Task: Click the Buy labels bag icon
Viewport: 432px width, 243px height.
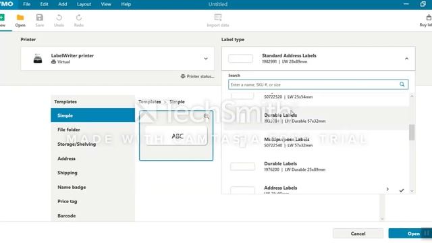Action: 429,18
